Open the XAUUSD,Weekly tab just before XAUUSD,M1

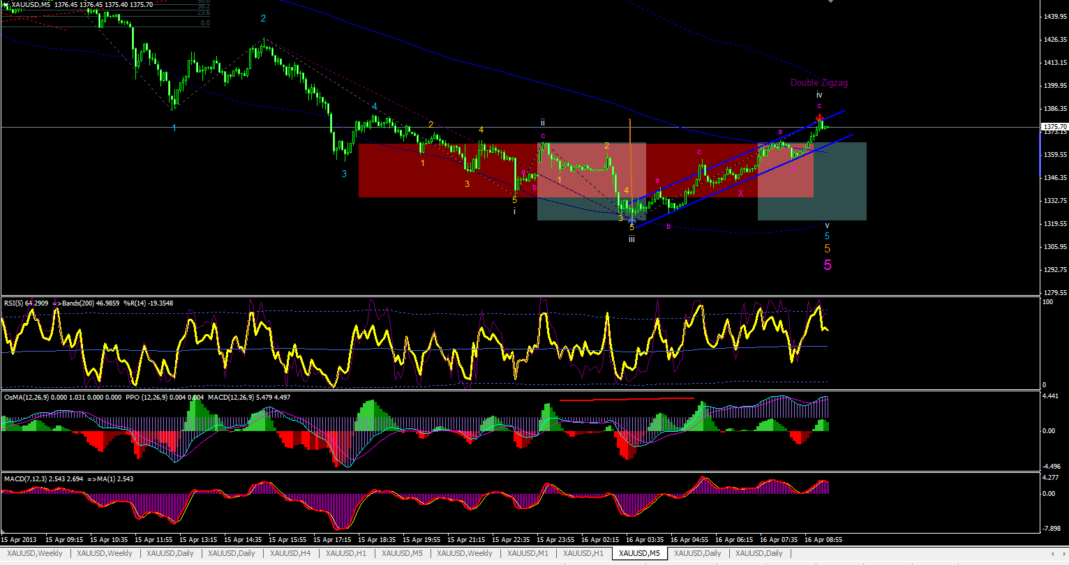(x=465, y=553)
